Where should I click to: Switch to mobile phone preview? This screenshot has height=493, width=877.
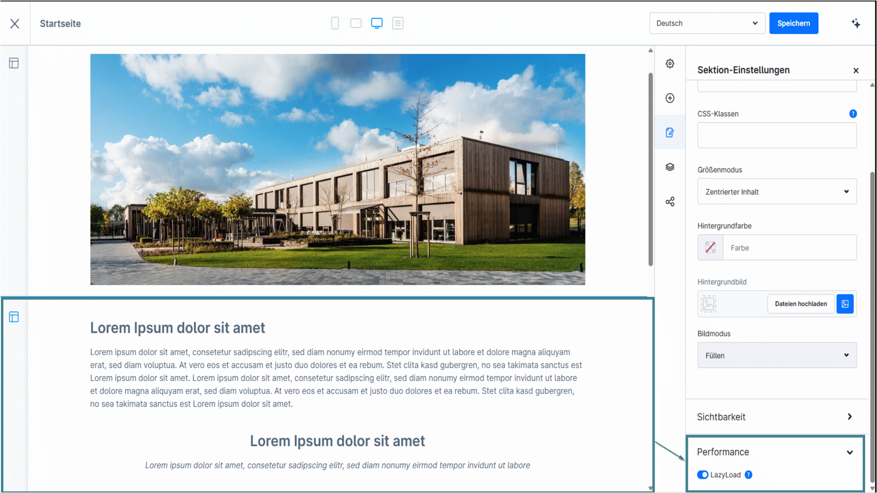pos(335,23)
